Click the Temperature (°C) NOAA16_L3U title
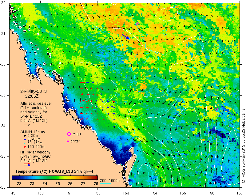This screenshot has width=246, height=196. (x=54, y=171)
